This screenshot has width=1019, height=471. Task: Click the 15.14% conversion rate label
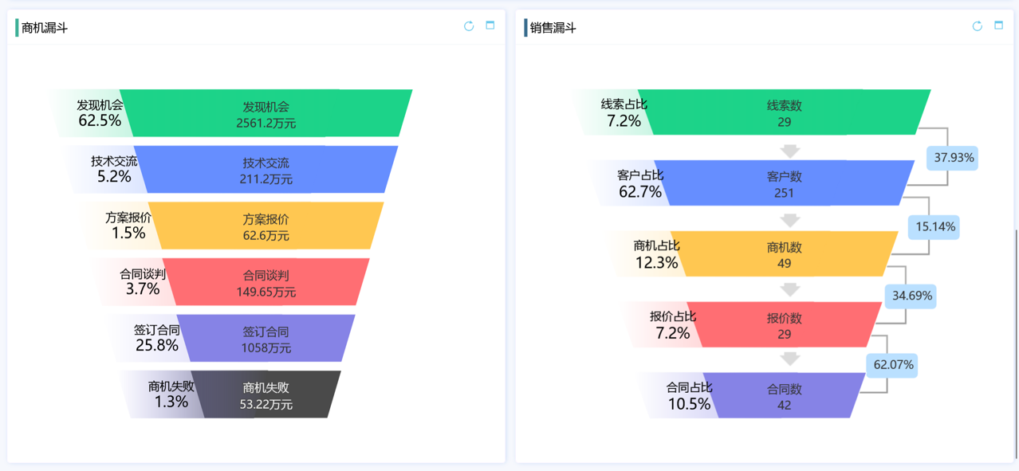(935, 227)
